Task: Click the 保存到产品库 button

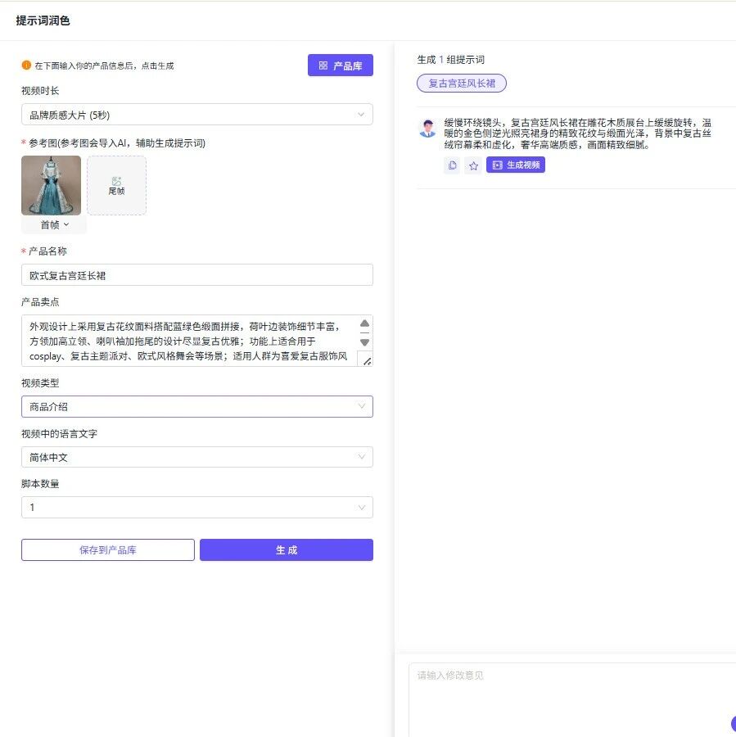Action: coord(107,550)
